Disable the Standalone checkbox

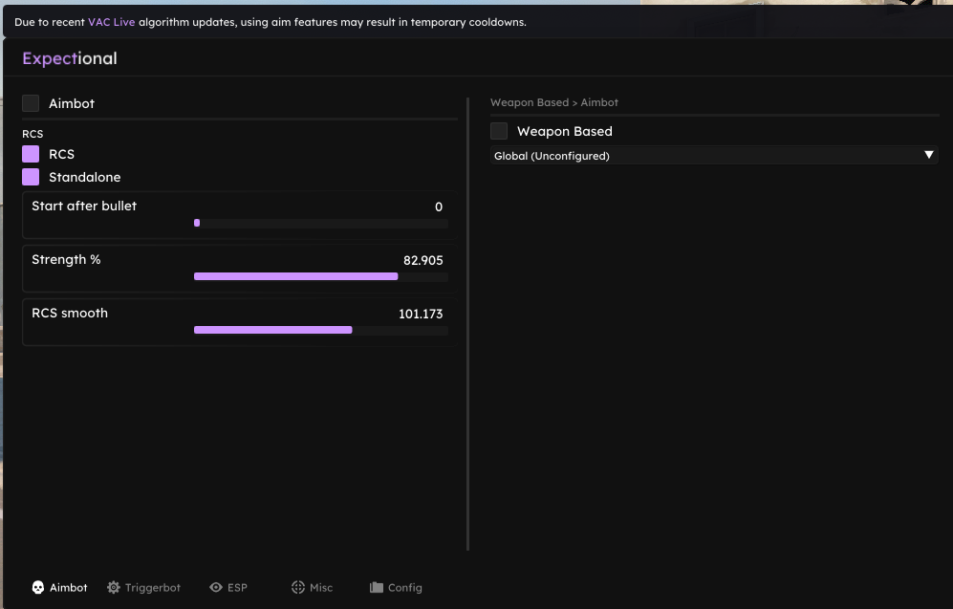(31, 177)
